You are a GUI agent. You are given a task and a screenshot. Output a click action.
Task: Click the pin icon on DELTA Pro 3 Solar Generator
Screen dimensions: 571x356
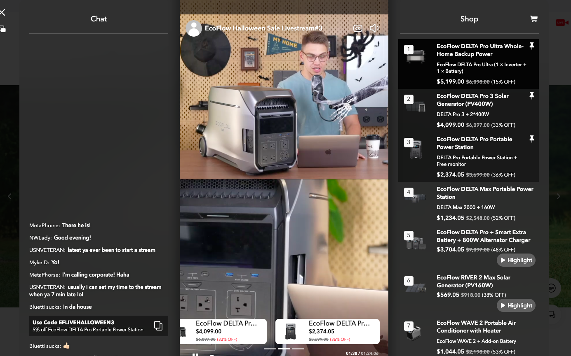pos(531,96)
